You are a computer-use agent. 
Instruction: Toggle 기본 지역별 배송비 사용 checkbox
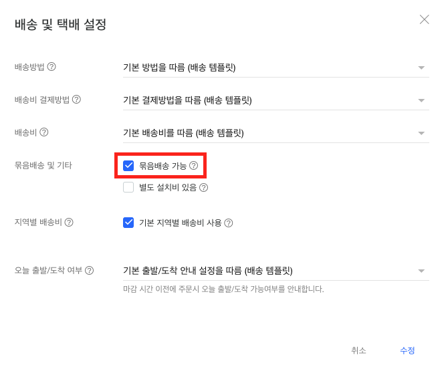pos(128,223)
